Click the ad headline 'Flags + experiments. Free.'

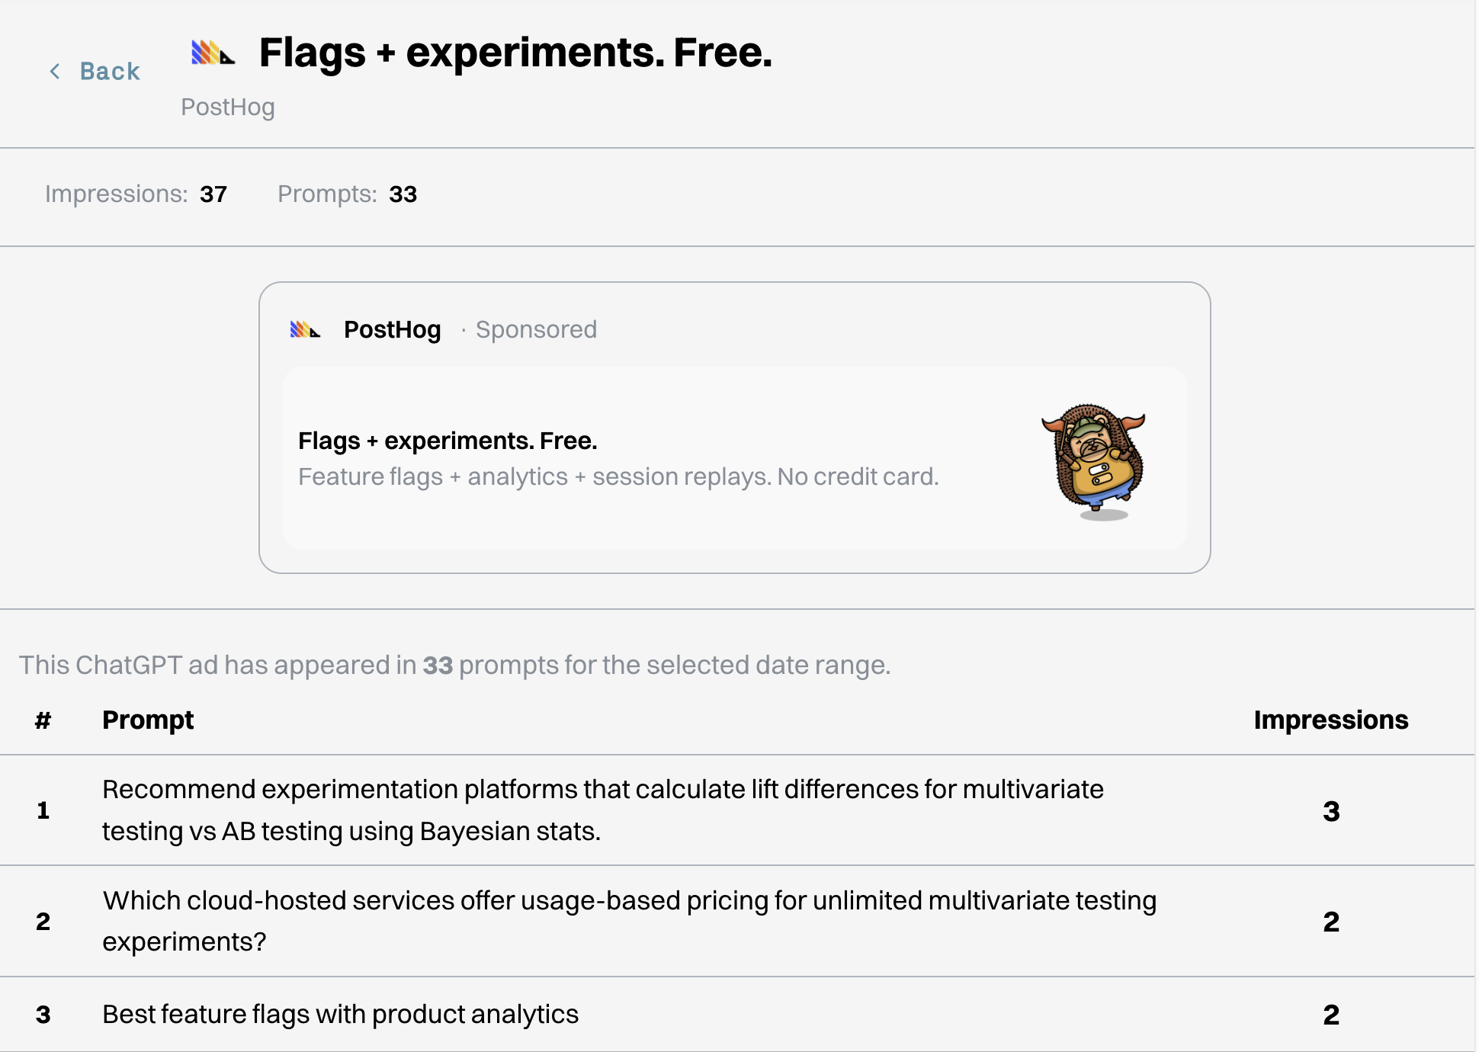point(448,441)
